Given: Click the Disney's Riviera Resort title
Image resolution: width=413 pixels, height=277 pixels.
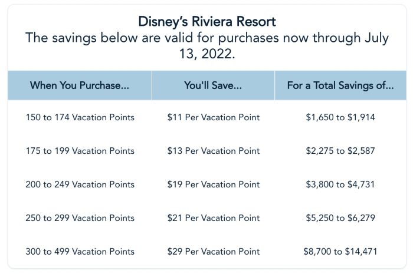Looking at the screenshot, I should click(206, 22).
